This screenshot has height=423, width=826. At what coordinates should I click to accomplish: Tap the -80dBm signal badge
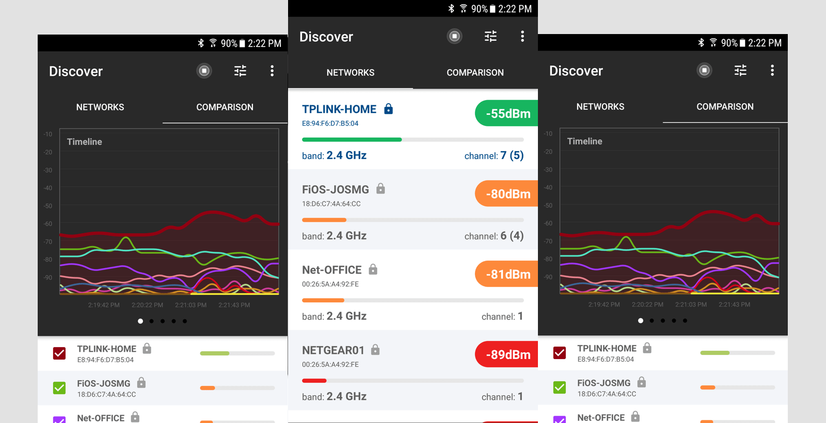[506, 194]
